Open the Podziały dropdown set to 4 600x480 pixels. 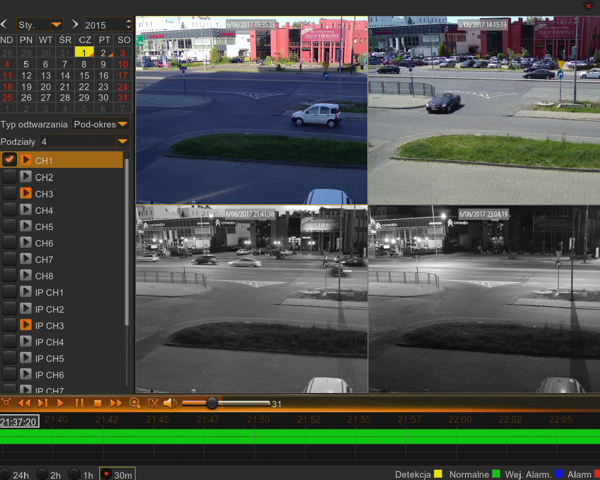pyautogui.click(x=122, y=142)
